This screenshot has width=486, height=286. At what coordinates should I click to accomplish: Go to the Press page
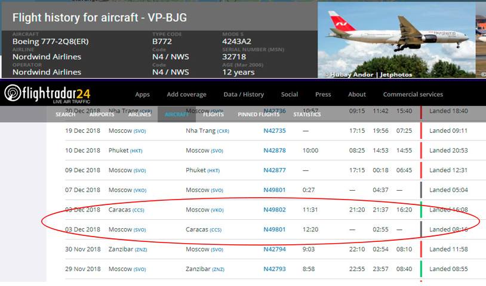coord(323,94)
